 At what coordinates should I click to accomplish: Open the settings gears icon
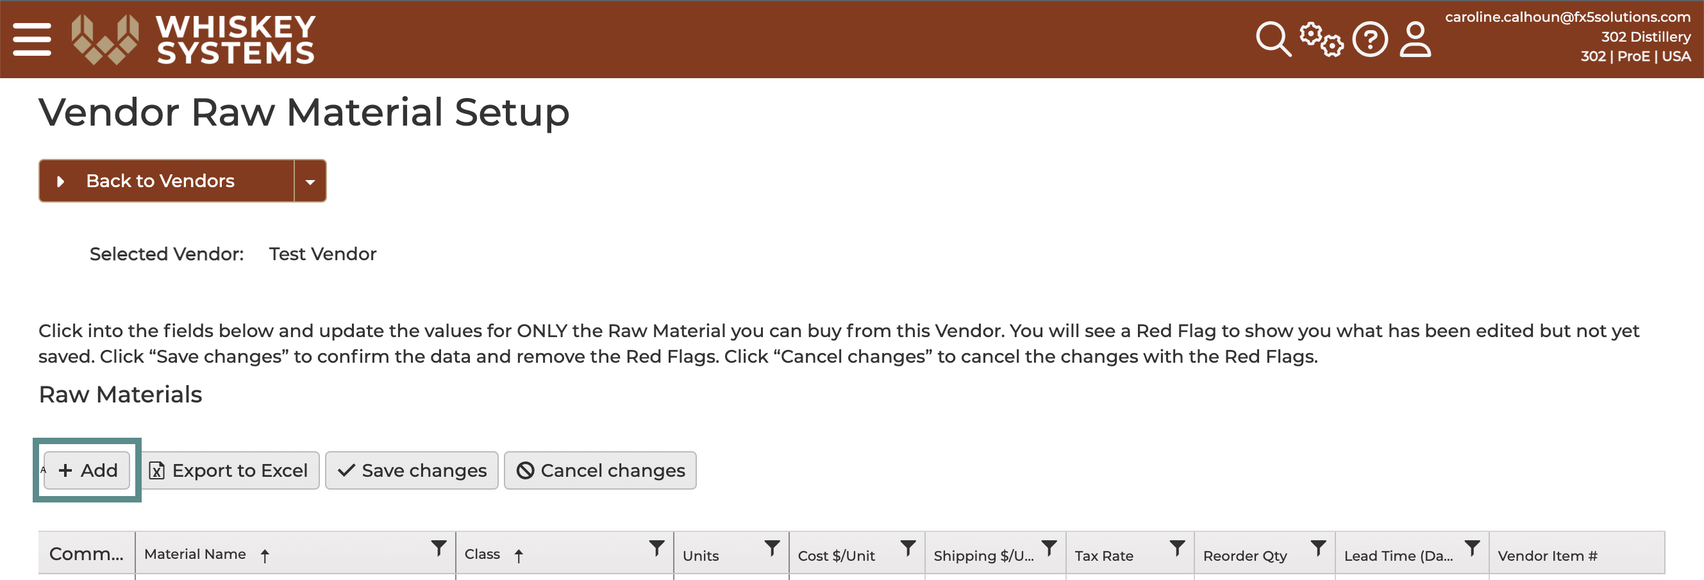pos(1321,39)
